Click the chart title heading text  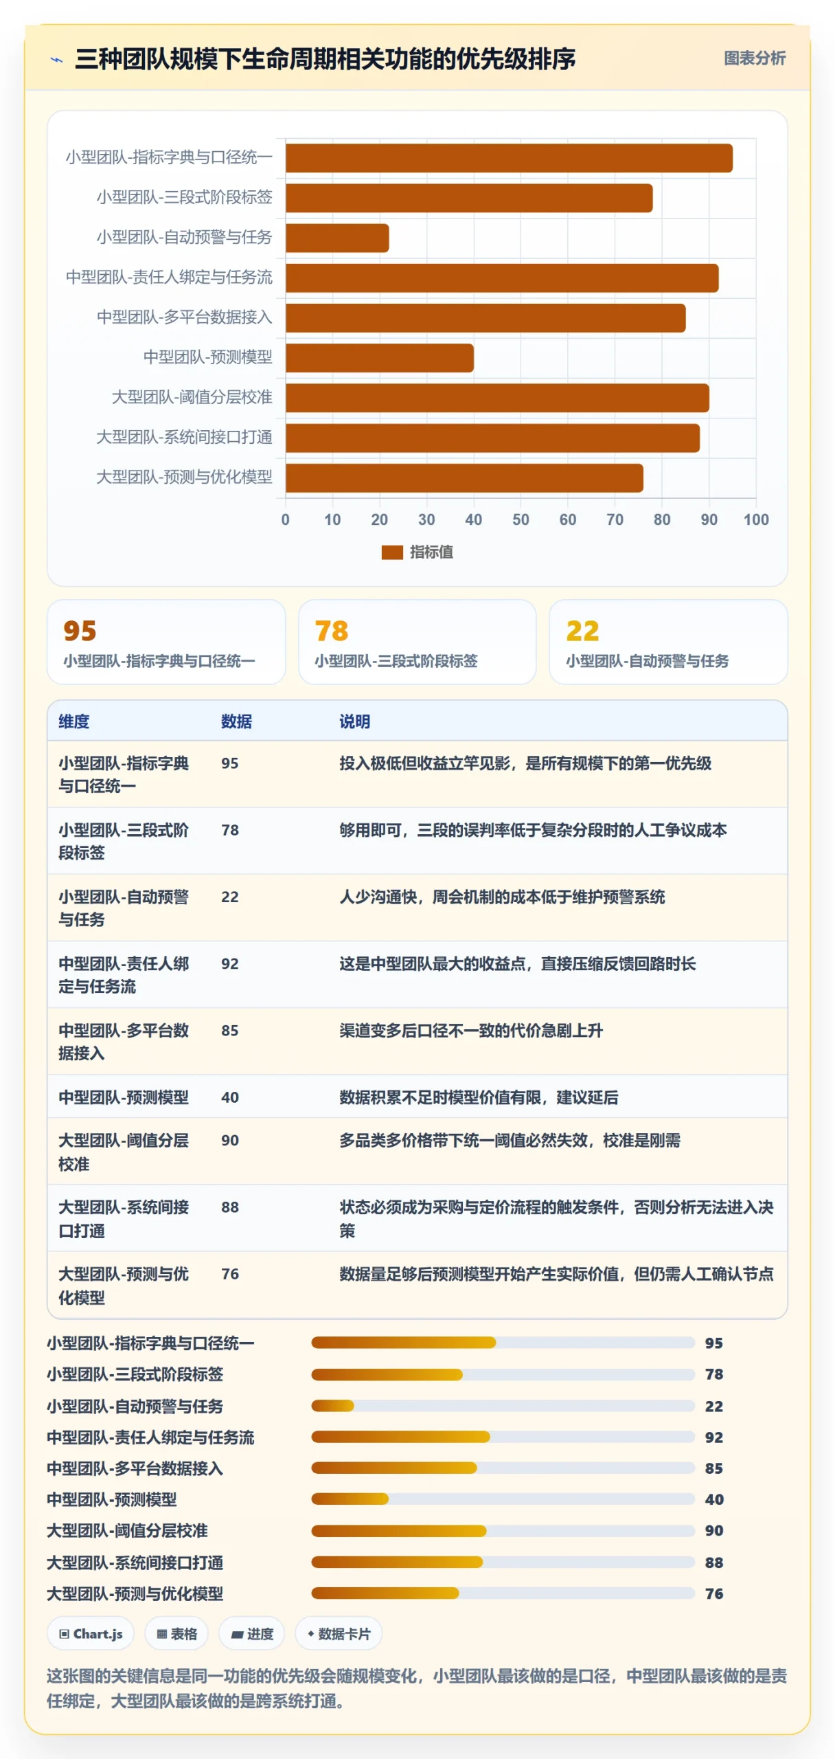(x=325, y=59)
